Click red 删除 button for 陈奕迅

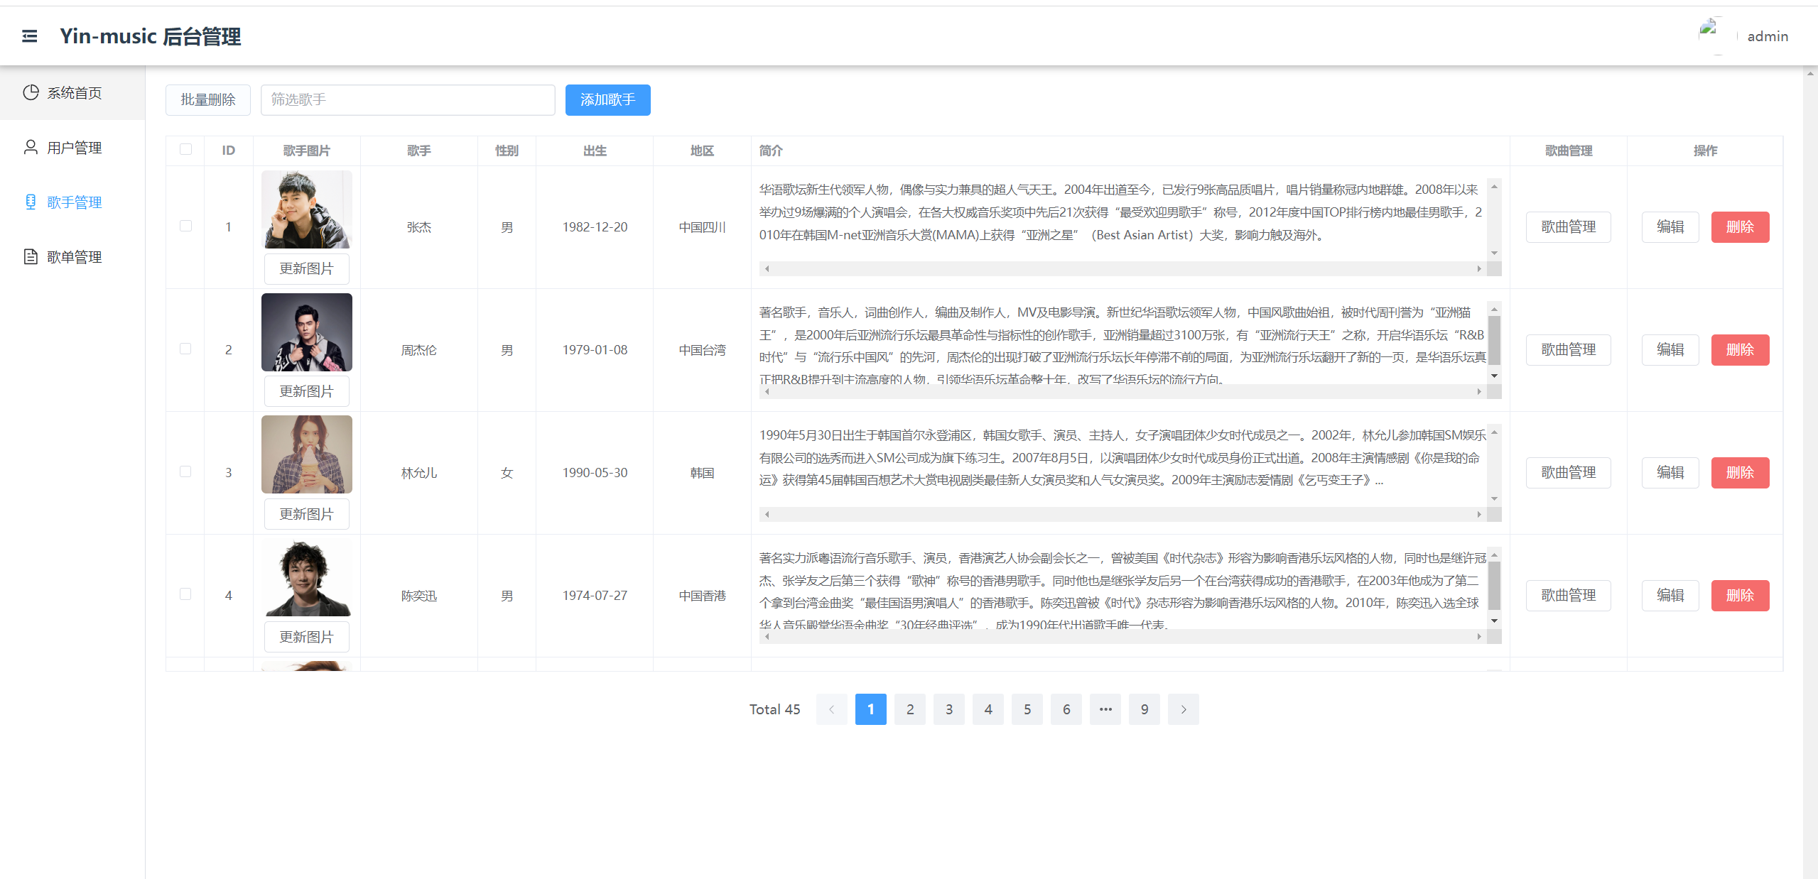1740,596
